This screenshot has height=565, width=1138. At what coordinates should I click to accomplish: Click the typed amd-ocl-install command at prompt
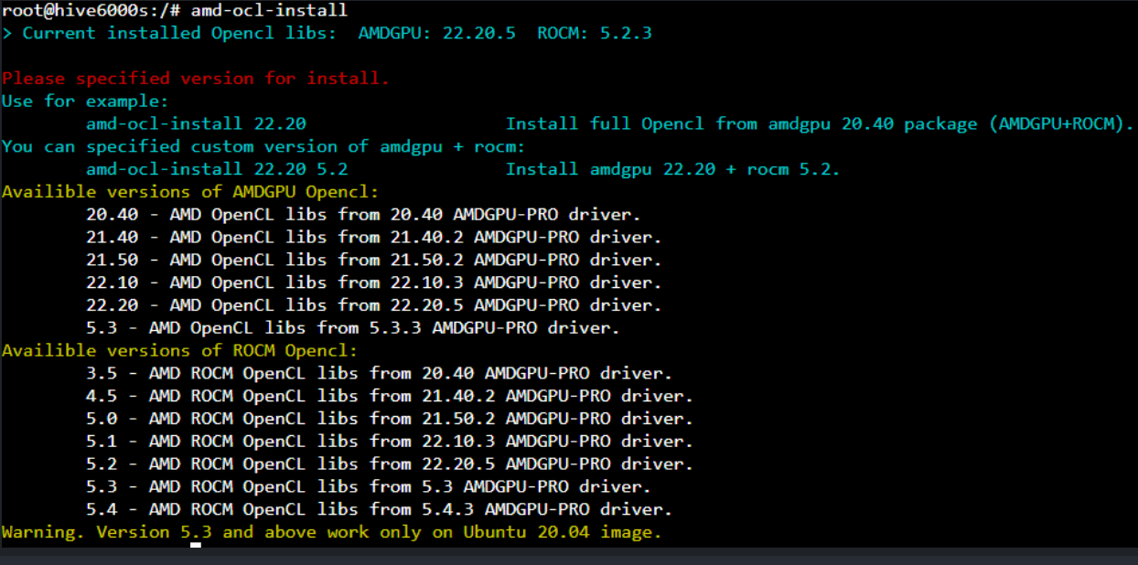coord(269,11)
